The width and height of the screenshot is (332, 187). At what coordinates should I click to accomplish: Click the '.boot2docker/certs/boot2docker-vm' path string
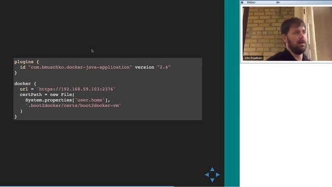click(73, 105)
